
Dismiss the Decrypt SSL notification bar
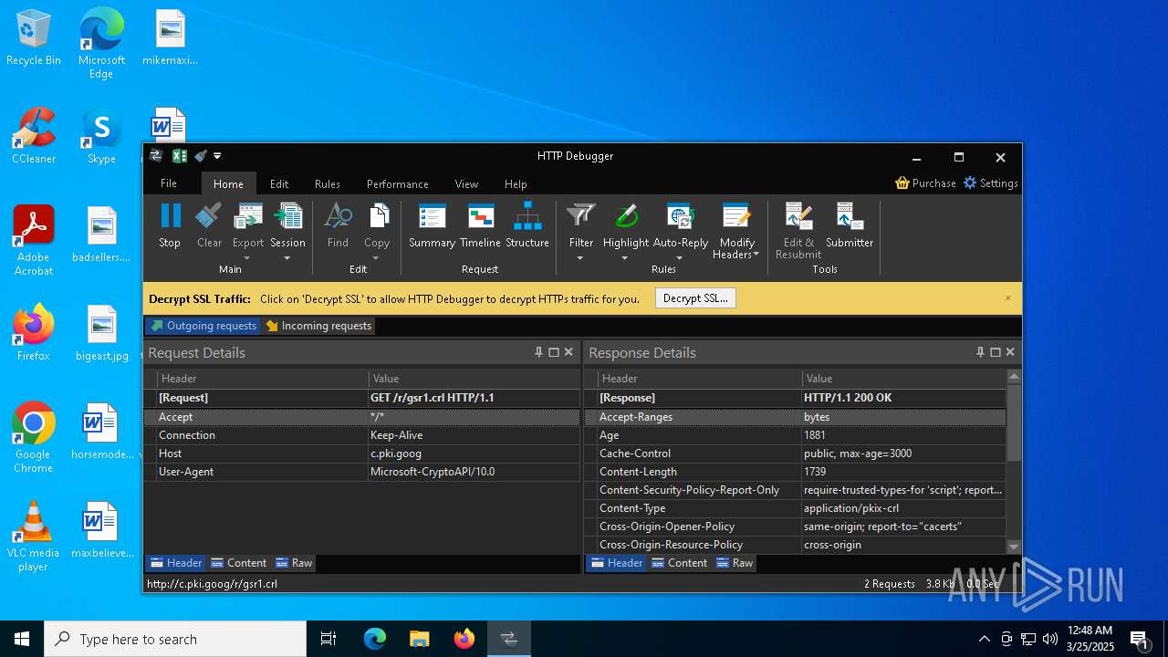pyautogui.click(x=1008, y=298)
